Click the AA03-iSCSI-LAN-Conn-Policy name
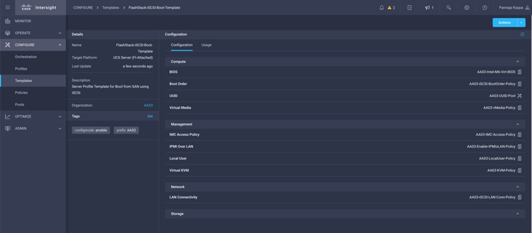Image resolution: width=532 pixels, height=233 pixels. 493,197
